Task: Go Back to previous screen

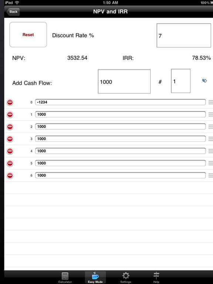Action: (13, 11)
